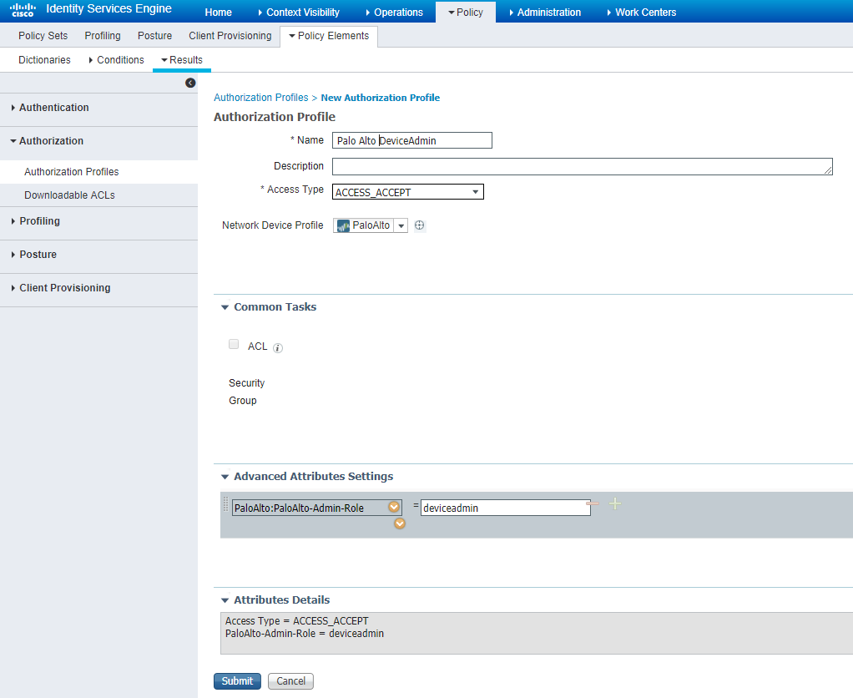
Task: Open the Conditions sub-menu
Action: pyautogui.click(x=116, y=60)
